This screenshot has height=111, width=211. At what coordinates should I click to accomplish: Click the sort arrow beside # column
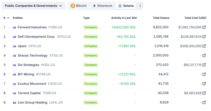coord(8,18)
